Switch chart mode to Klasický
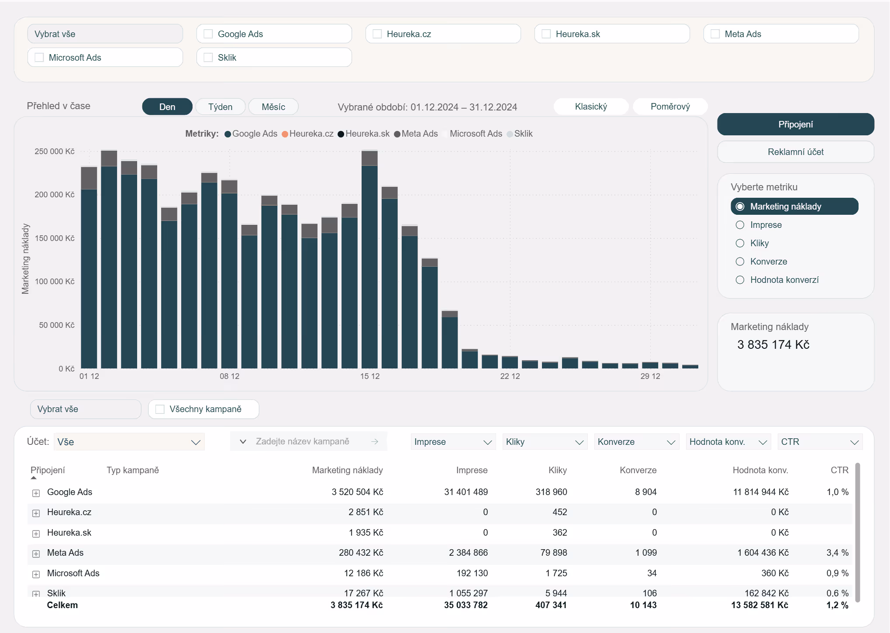The height and width of the screenshot is (633, 890). [591, 107]
